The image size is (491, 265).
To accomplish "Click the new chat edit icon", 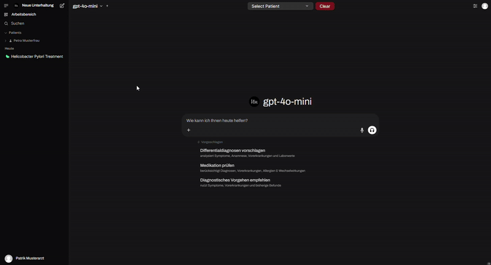I will coord(62,6).
